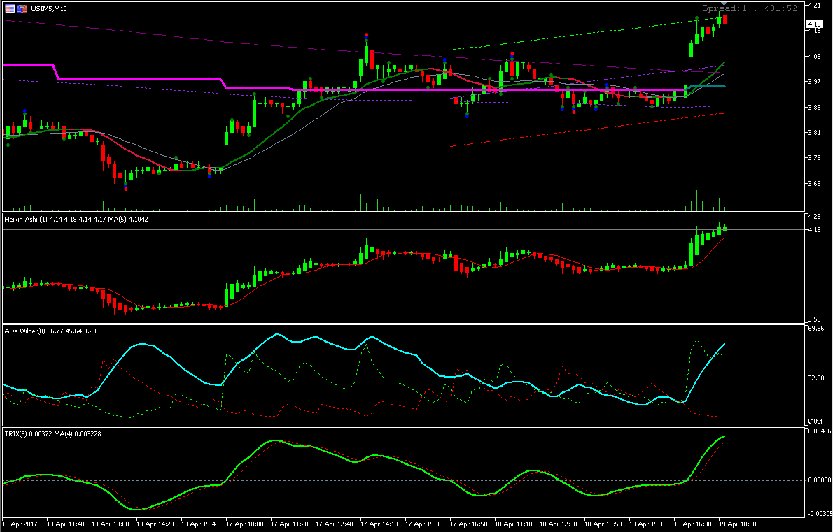Click the blue-red trading panel icon
This screenshot has width=833, height=532.
click(x=22, y=8)
